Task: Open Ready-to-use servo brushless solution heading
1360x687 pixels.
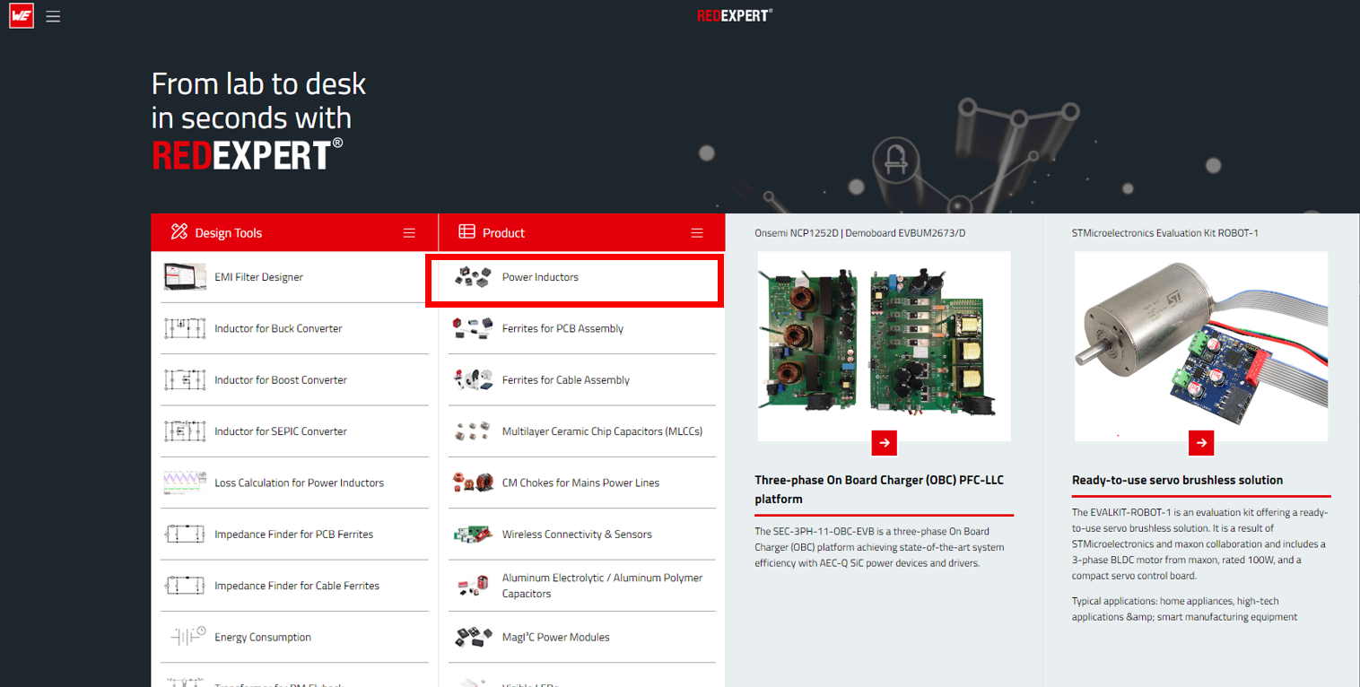Action: tap(1177, 480)
